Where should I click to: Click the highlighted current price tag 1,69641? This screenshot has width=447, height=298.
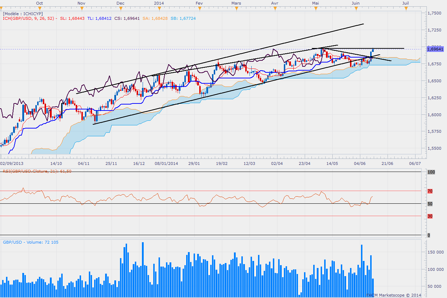pos(435,49)
